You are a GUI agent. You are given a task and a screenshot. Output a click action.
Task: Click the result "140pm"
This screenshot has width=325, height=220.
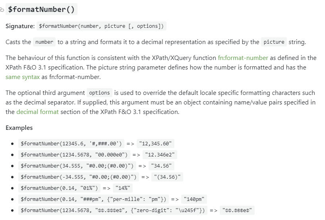click(194, 199)
